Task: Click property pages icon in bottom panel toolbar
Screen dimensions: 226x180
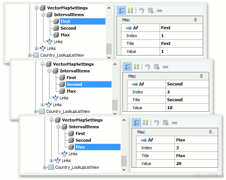Action: point(166,123)
